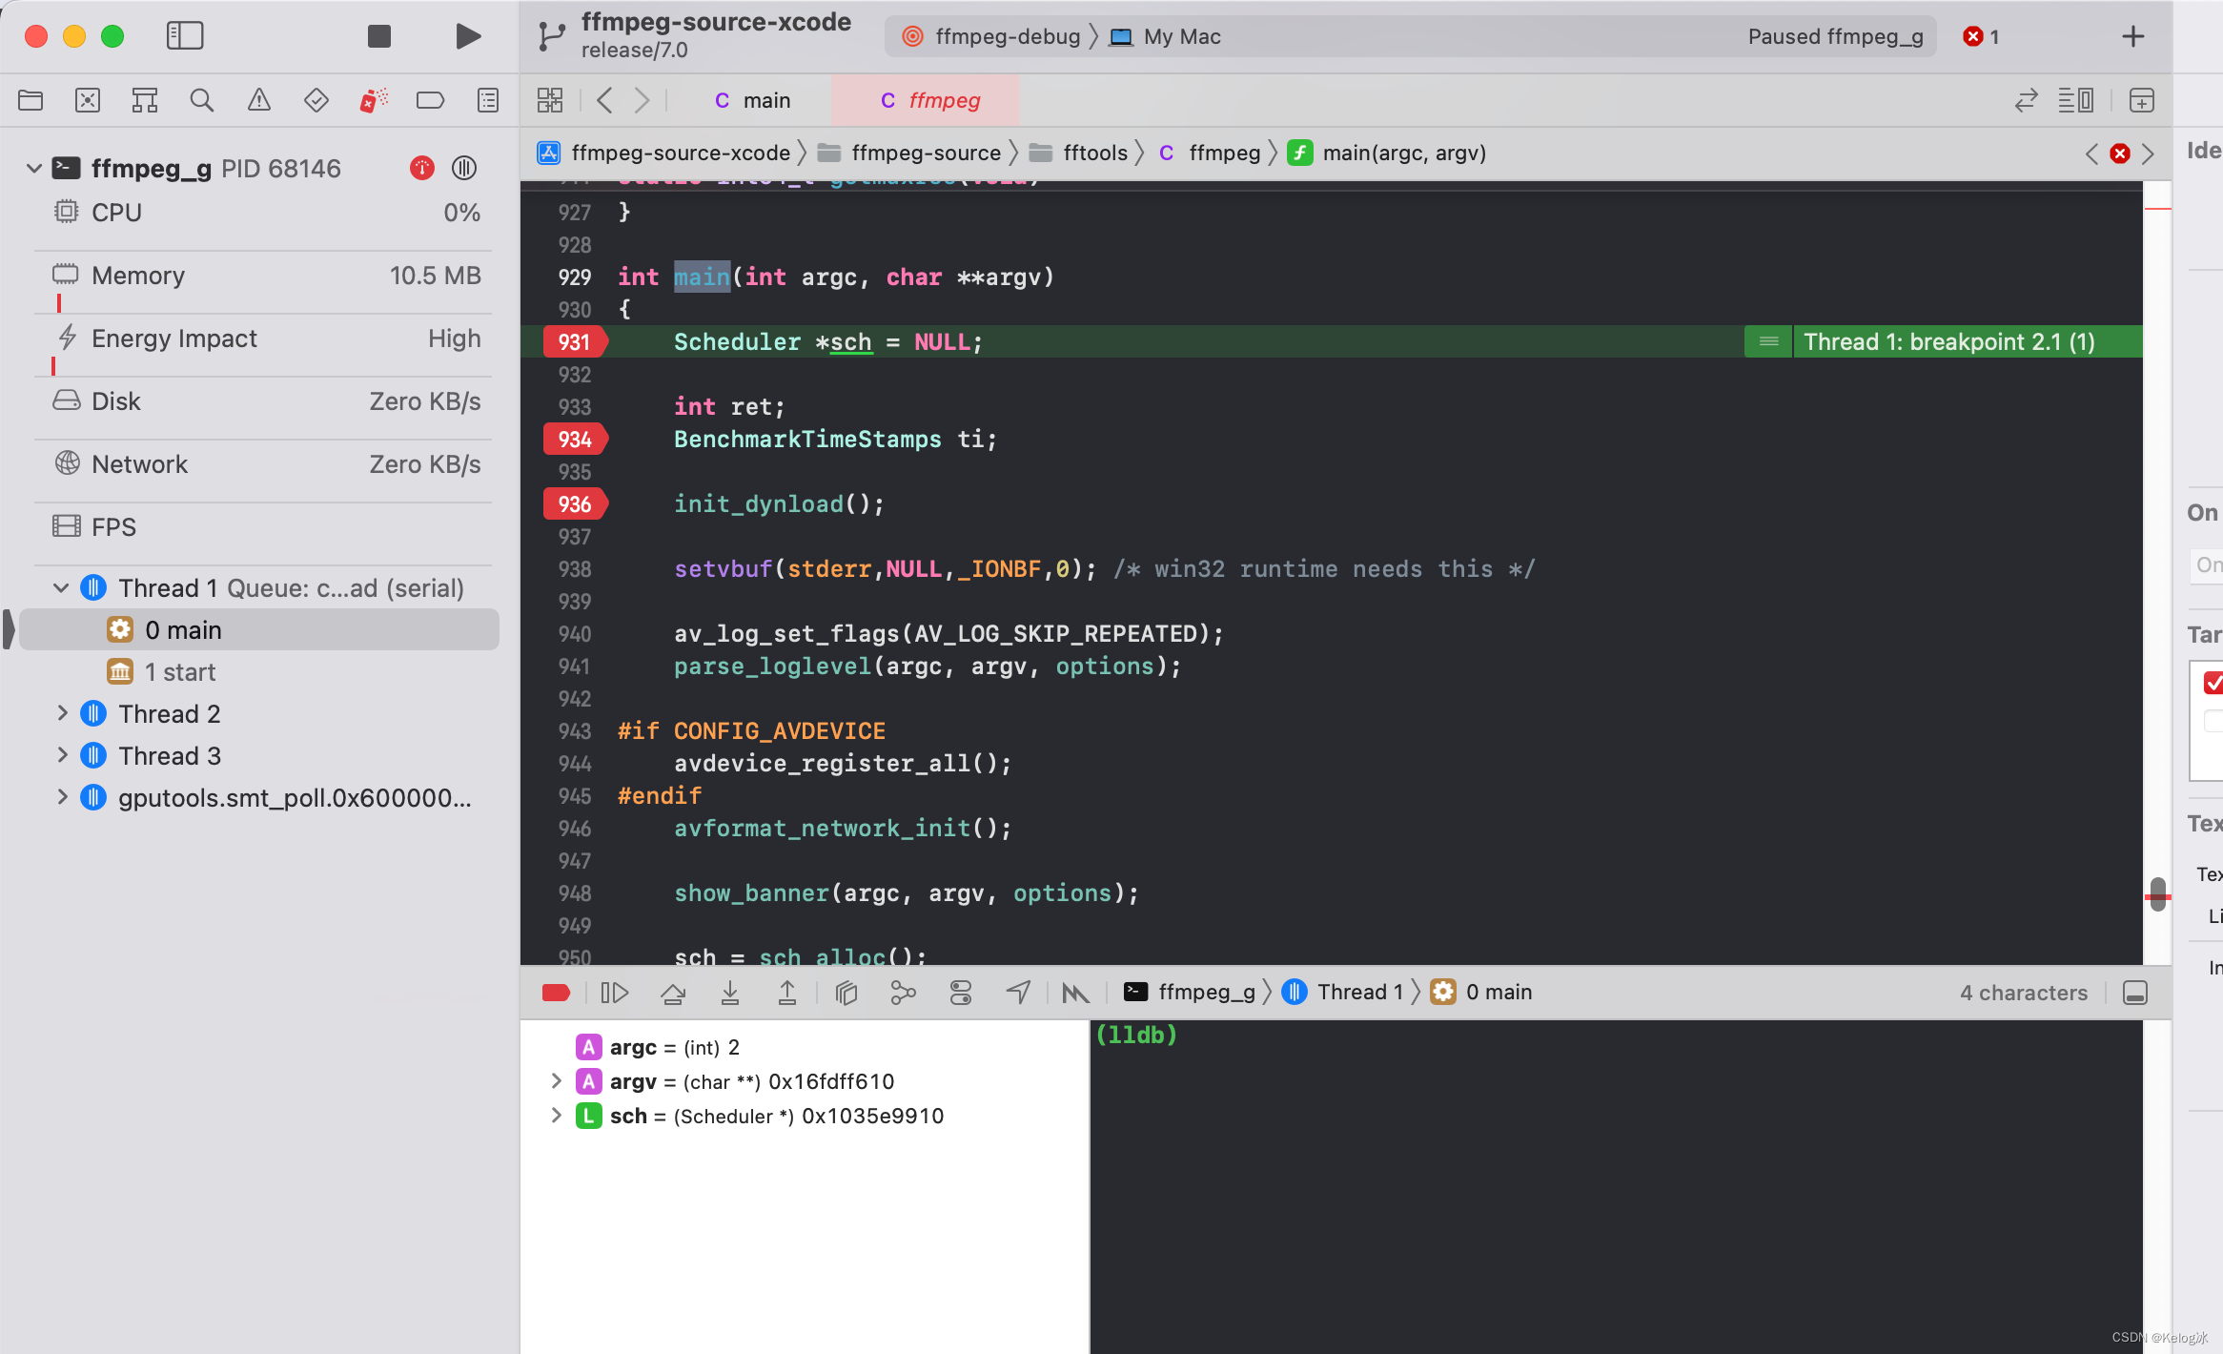Viewport: 2223px width, 1354px height.
Task: Stop the running ffmpeg_g process
Action: pyautogui.click(x=379, y=36)
